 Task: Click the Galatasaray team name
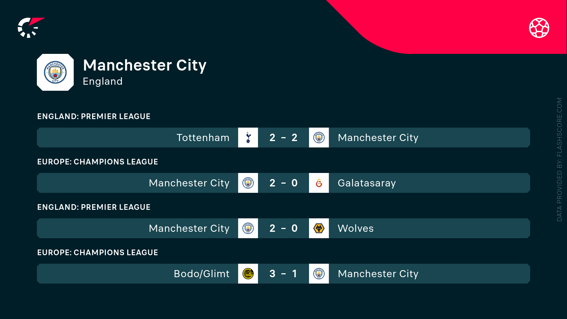click(x=366, y=183)
